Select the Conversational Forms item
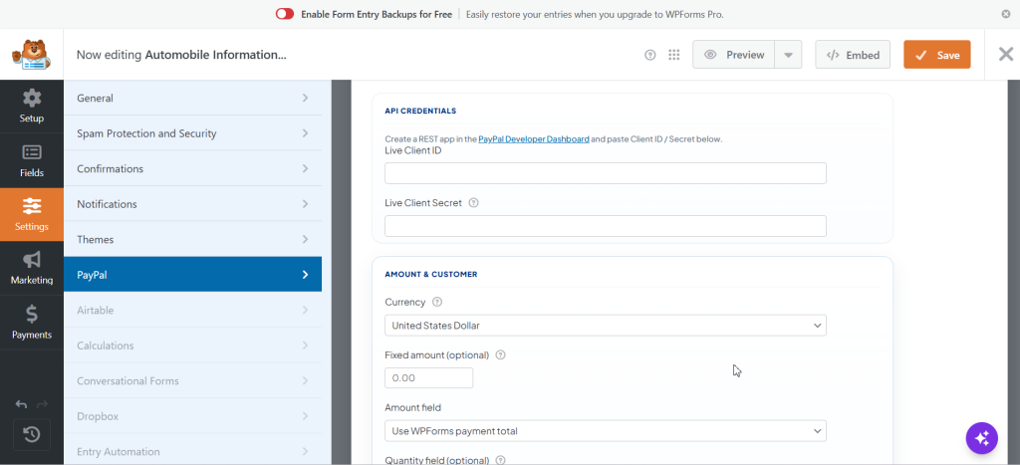Screen dimensions: 1020x465 [x=192, y=380]
